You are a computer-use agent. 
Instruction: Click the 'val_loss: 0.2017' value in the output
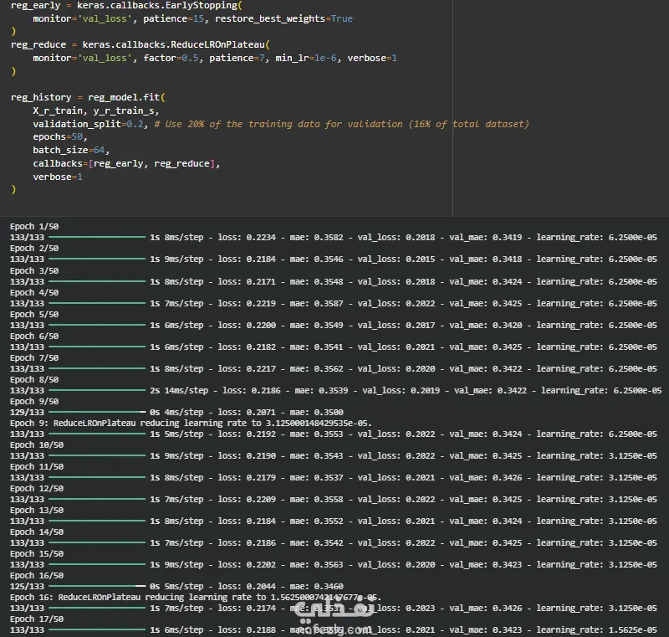point(396,326)
